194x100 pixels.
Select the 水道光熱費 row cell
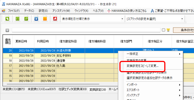point(70,51)
